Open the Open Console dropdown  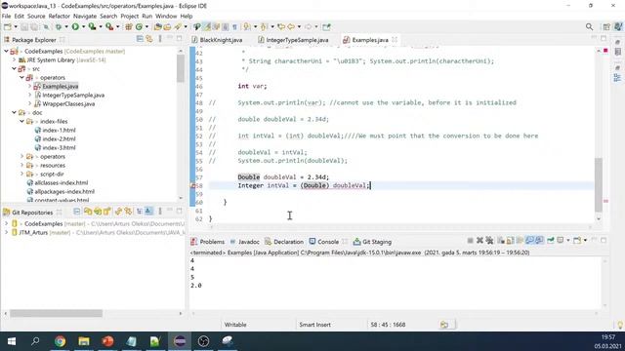click(x=585, y=241)
